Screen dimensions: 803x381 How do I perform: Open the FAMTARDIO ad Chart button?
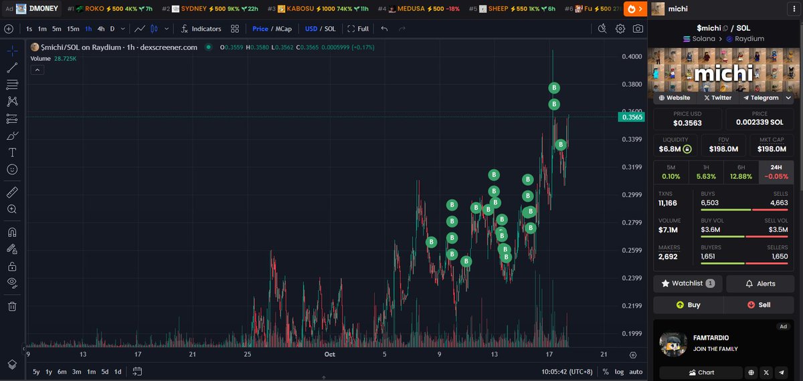tap(701, 372)
